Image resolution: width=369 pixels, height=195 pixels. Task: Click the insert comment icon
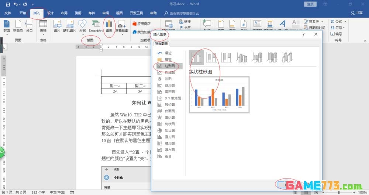pos(207,24)
